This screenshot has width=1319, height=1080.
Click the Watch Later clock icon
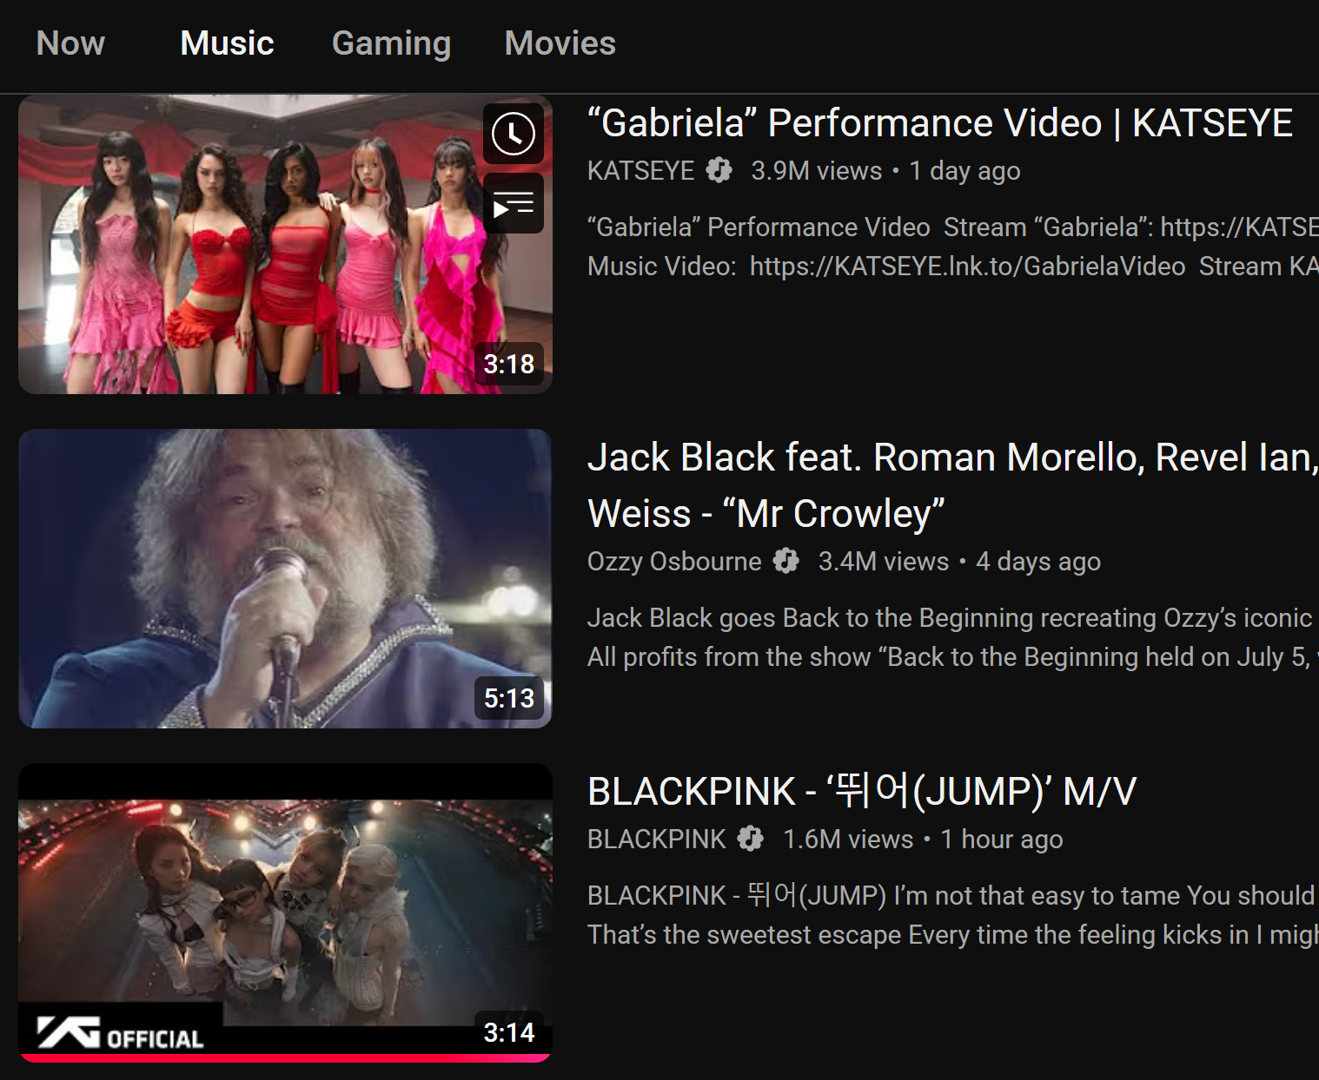tap(514, 135)
